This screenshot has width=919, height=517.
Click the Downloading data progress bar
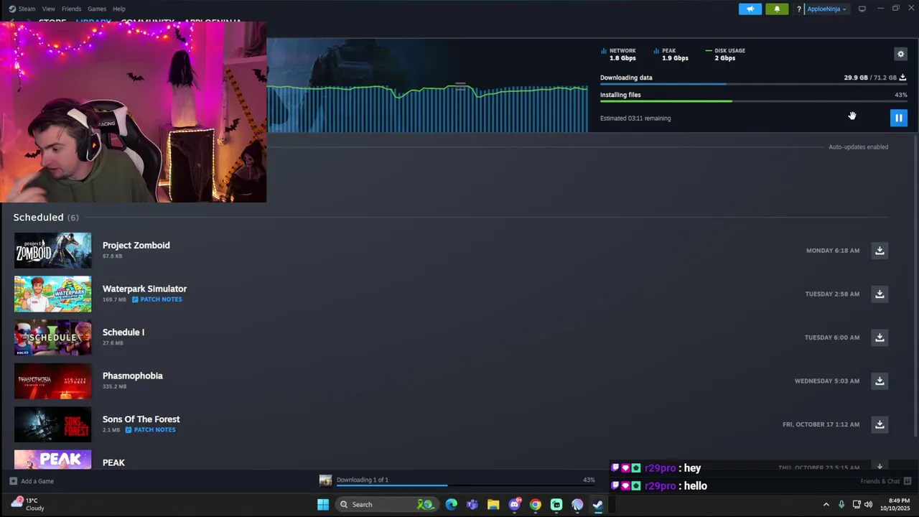pos(753,84)
